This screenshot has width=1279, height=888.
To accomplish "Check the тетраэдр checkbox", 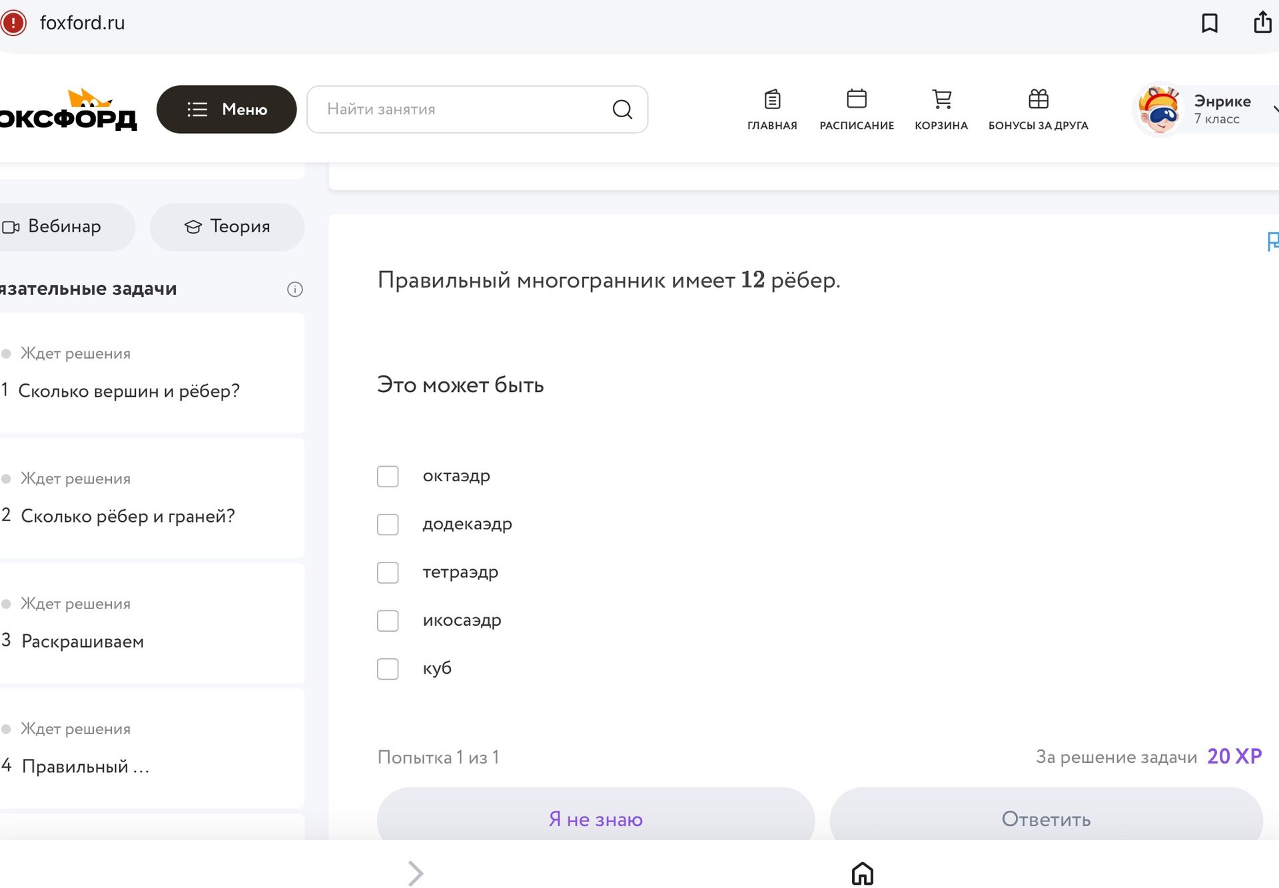I will [x=388, y=572].
